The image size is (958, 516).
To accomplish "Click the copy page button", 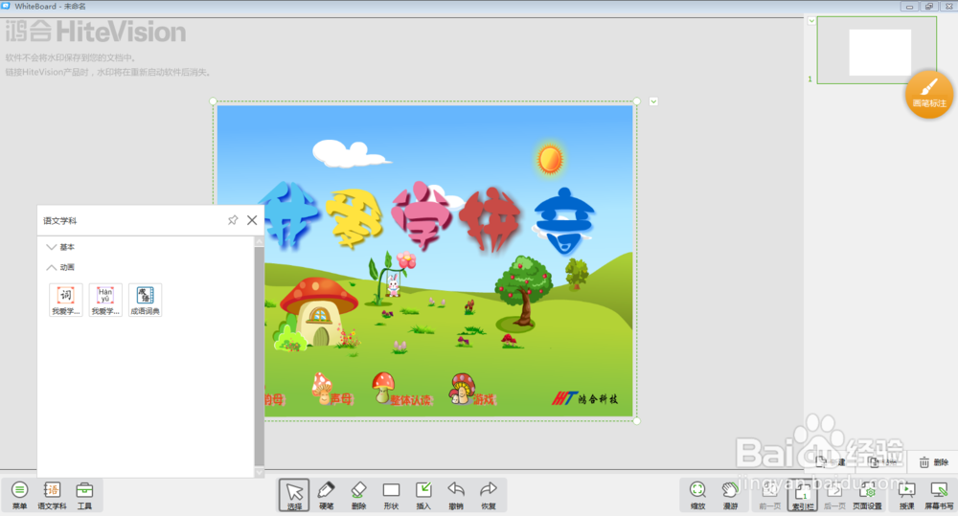I will [x=882, y=462].
